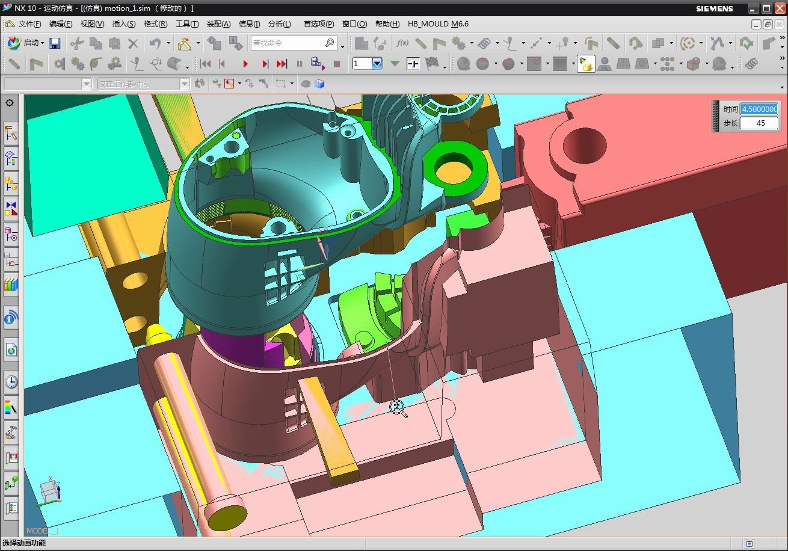Screen dimensions: 788x551
Task: Click the robot arm mechatronics icon
Action: (x=11, y=432)
